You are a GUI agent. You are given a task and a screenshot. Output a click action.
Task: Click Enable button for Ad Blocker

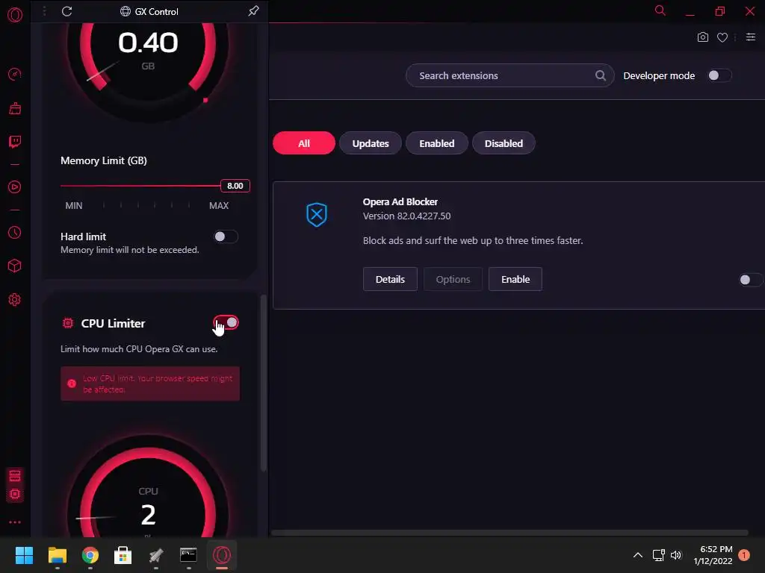click(515, 279)
